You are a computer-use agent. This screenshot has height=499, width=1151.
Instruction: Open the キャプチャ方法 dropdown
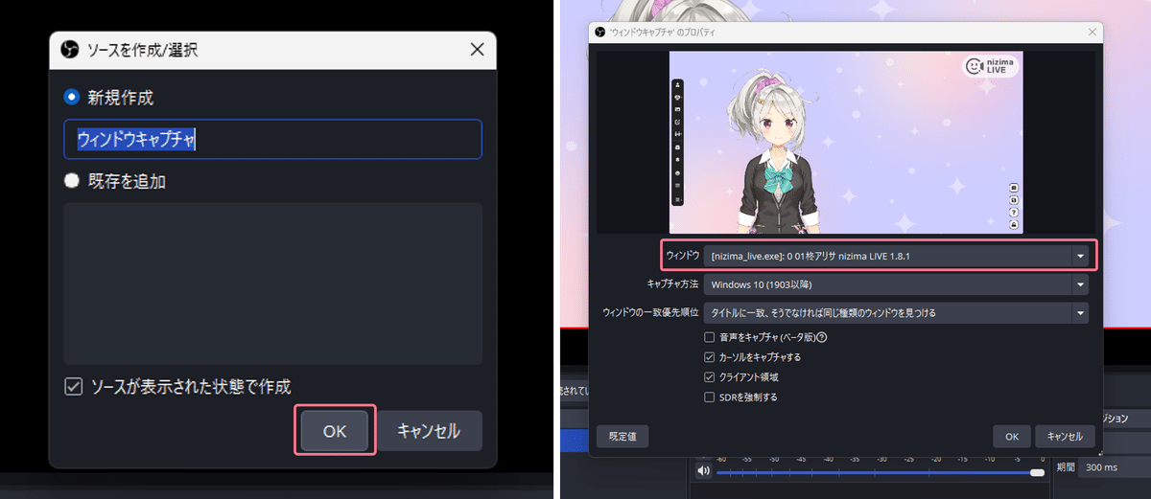pos(896,284)
